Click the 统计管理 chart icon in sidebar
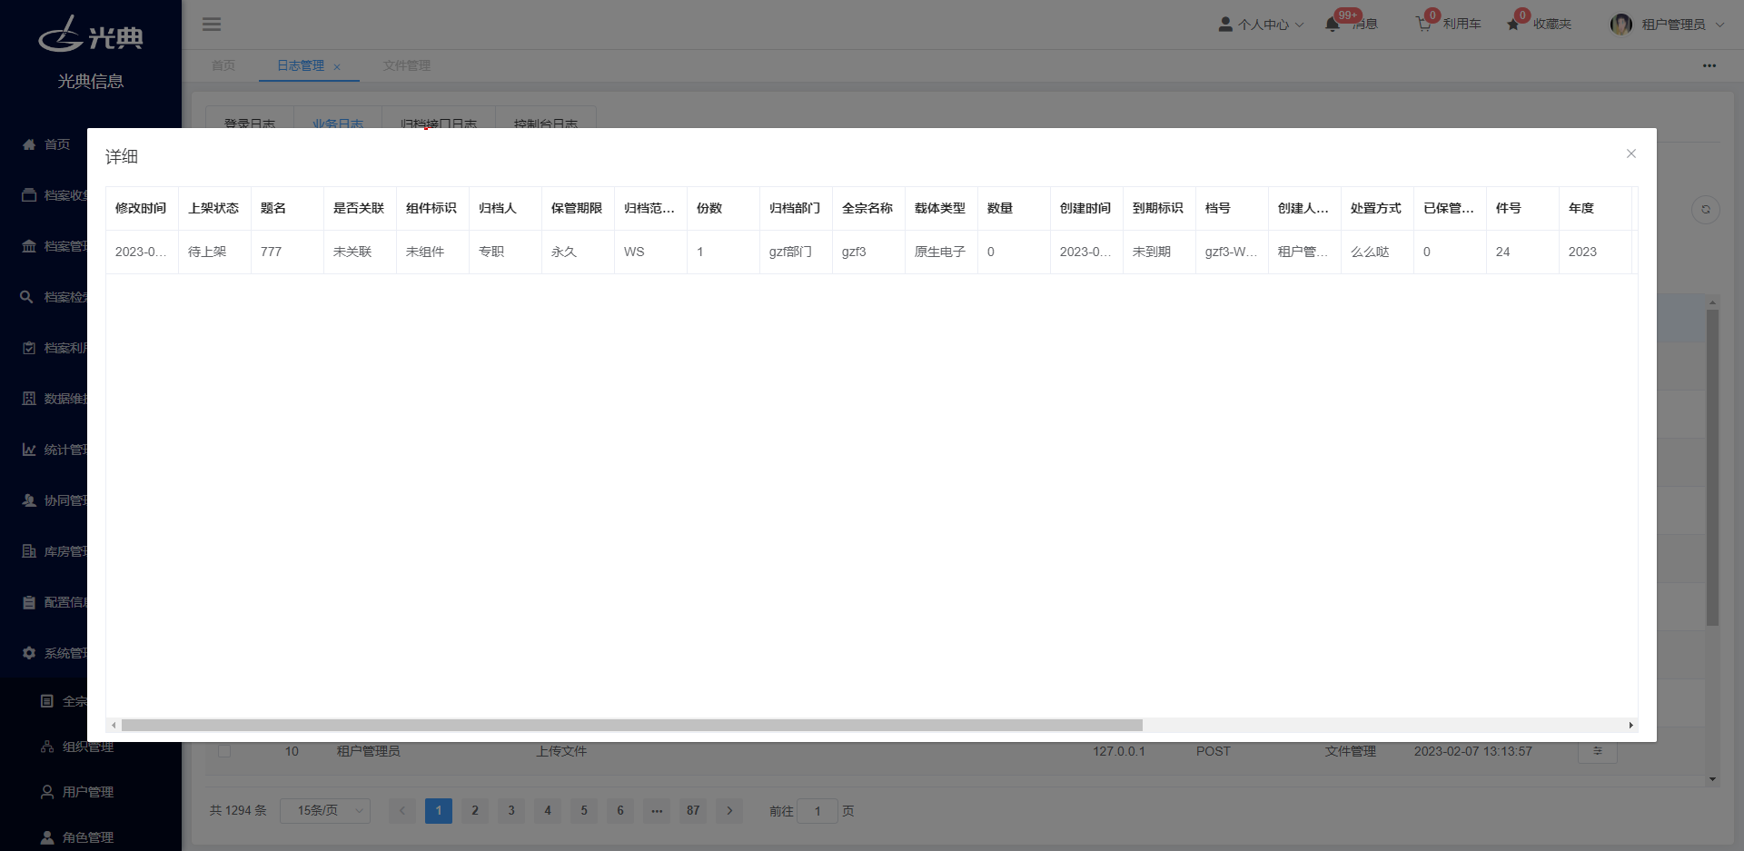Viewport: 1744px width, 851px height. (29, 450)
